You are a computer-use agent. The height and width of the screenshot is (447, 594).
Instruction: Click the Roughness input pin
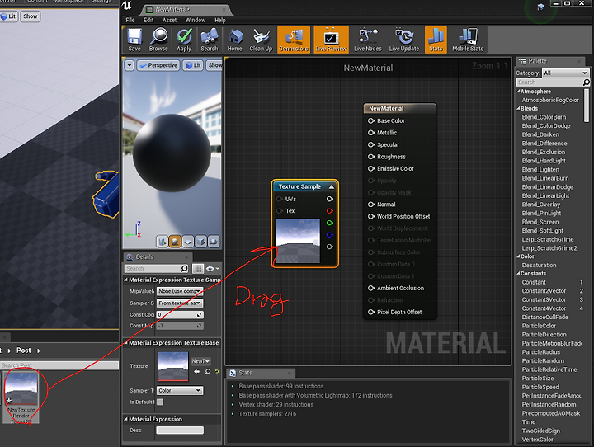point(371,157)
